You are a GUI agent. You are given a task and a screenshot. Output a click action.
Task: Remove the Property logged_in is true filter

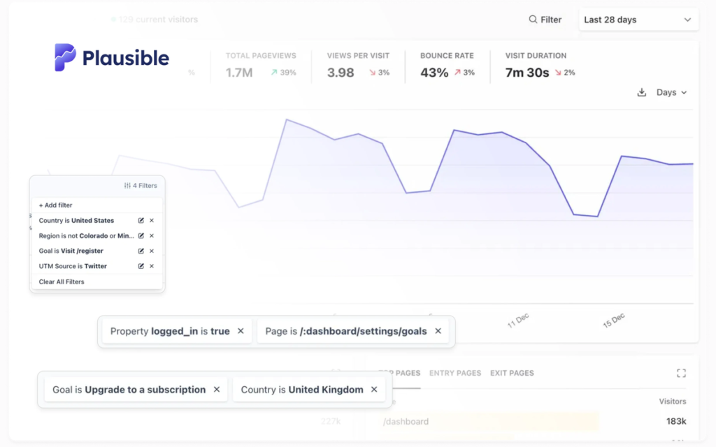[241, 331]
